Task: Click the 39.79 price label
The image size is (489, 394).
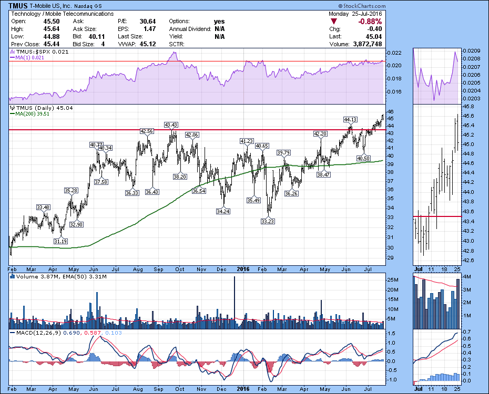Action: pyautogui.click(x=283, y=153)
